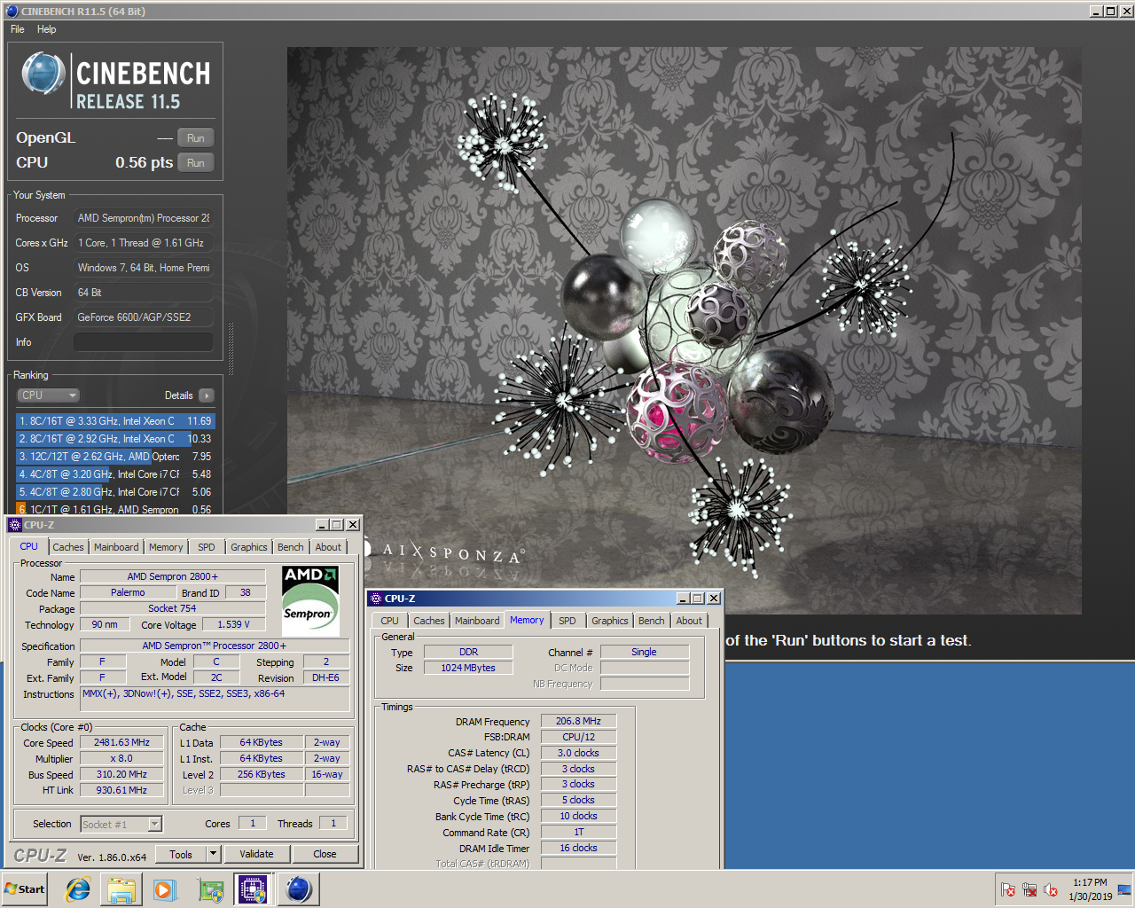Switch to Mainboard tab in Memory window
Image resolution: width=1135 pixels, height=908 pixels.
pyautogui.click(x=477, y=621)
